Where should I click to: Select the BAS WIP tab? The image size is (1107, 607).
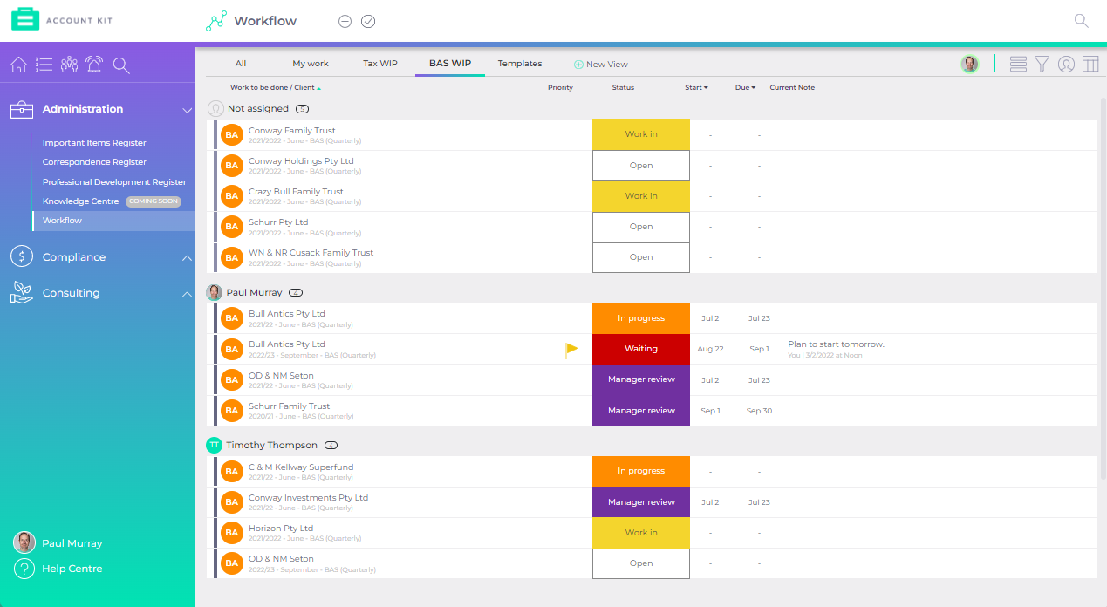(450, 64)
